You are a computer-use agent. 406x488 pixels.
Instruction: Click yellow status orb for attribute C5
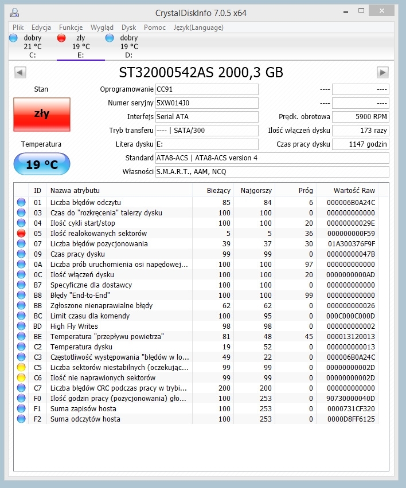click(21, 367)
